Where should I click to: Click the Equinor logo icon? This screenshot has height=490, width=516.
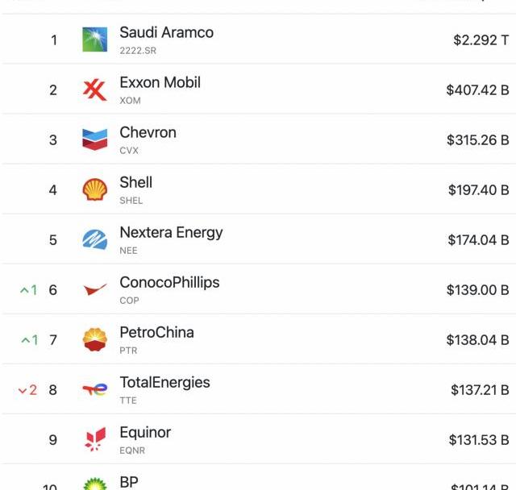(94, 439)
